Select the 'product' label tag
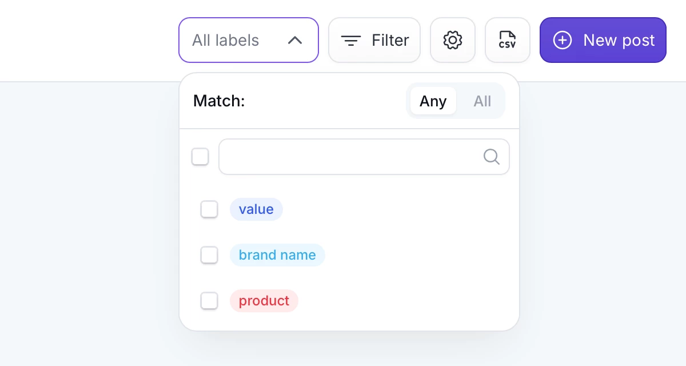The height and width of the screenshot is (366, 686). pos(264,301)
